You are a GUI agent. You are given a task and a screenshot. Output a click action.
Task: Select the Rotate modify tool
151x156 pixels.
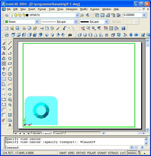click(x=4, y=74)
